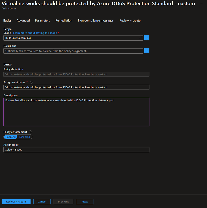The width and height of the screenshot is (207, 208).
Task: Click inside the Description text area
Action: pyautogui.click(x=76, y=112)
